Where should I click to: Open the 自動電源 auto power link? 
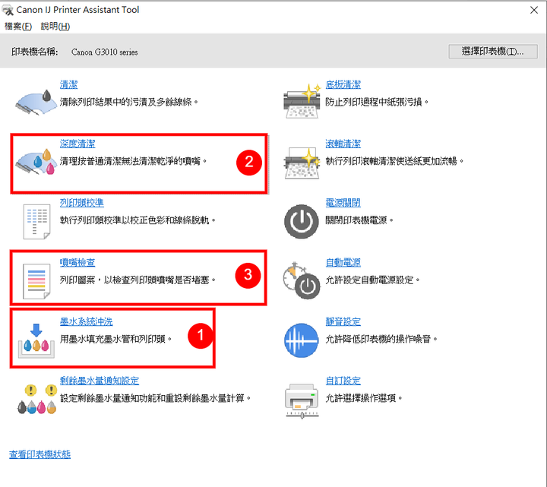(343, 262)
